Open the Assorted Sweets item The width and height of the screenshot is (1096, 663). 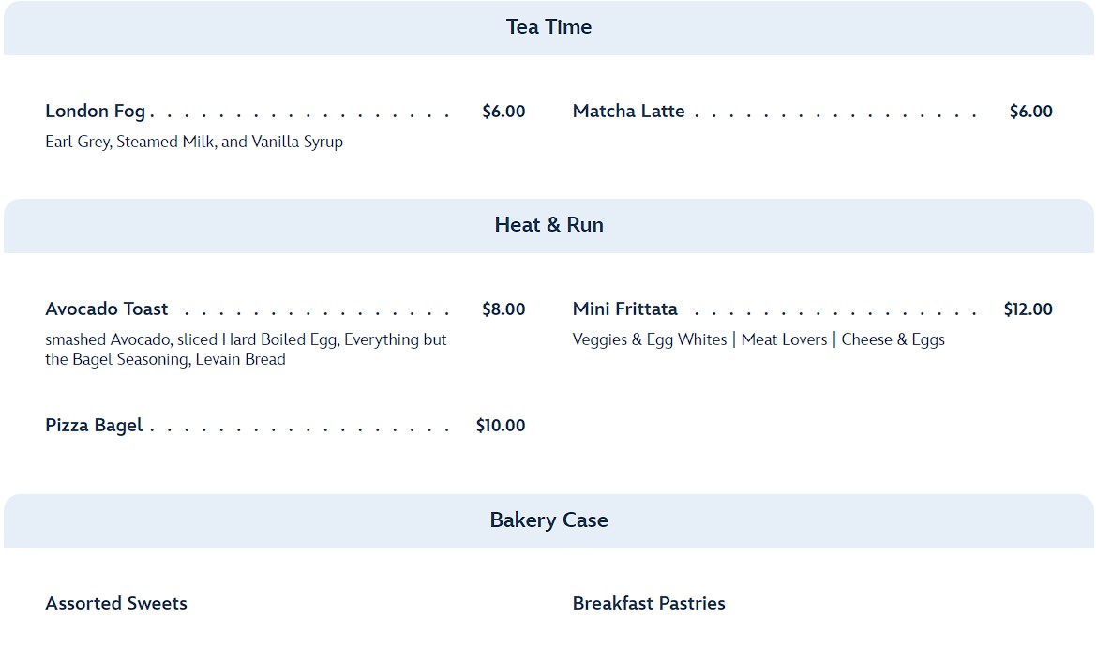(116, 604)
